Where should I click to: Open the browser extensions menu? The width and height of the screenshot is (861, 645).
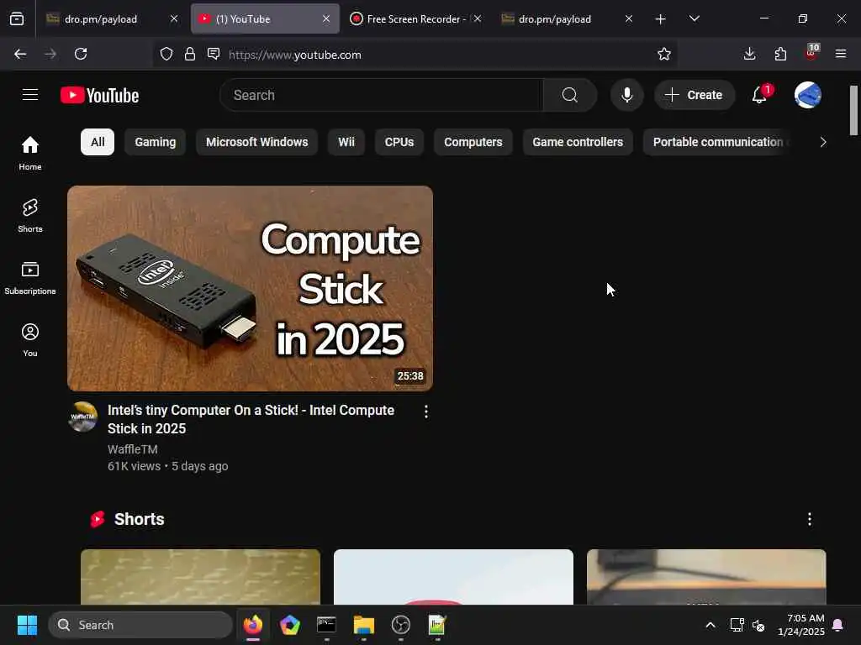point(780,54)
